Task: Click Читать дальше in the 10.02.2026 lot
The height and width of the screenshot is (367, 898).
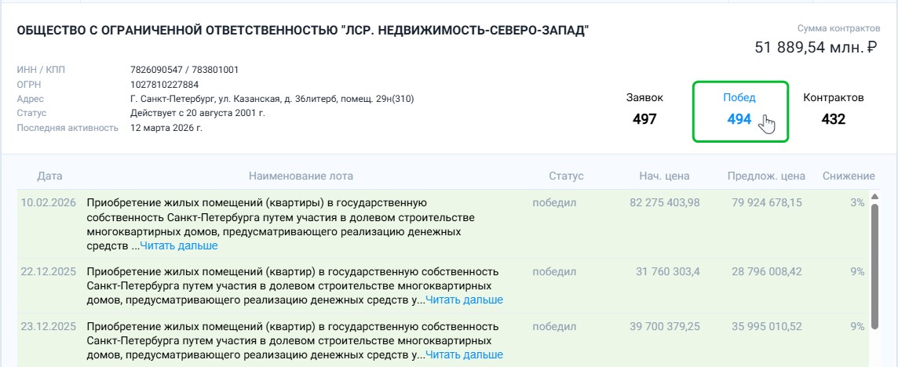Action: point(179,245)
